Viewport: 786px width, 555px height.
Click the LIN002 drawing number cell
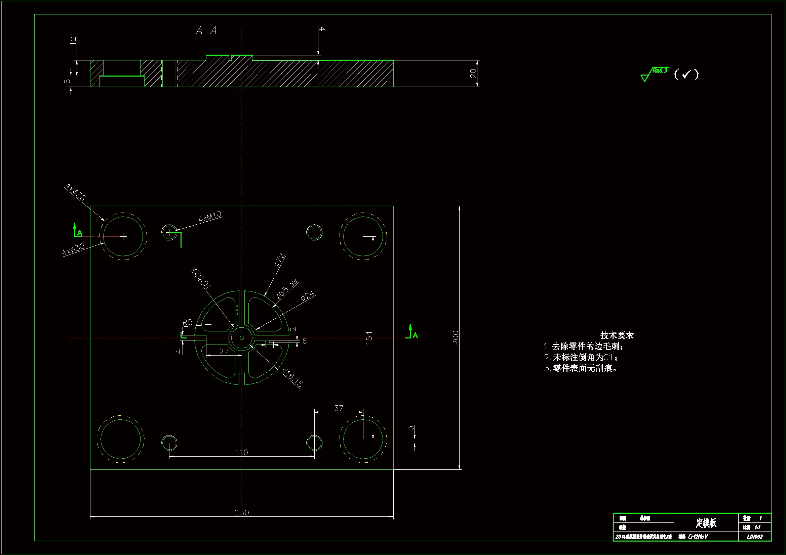[x=754, y=537]
